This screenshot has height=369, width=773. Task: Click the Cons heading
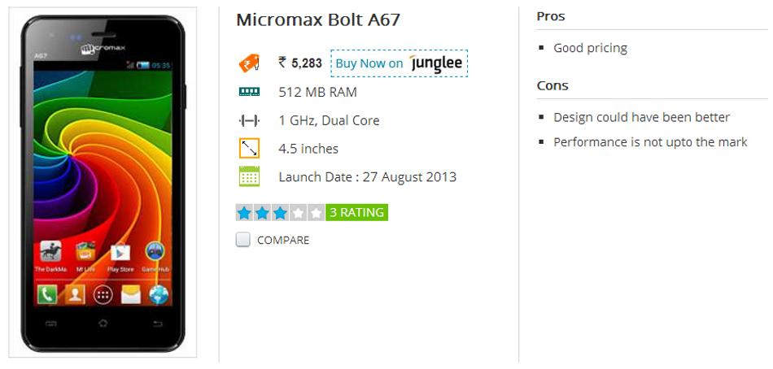click(552, 85)
